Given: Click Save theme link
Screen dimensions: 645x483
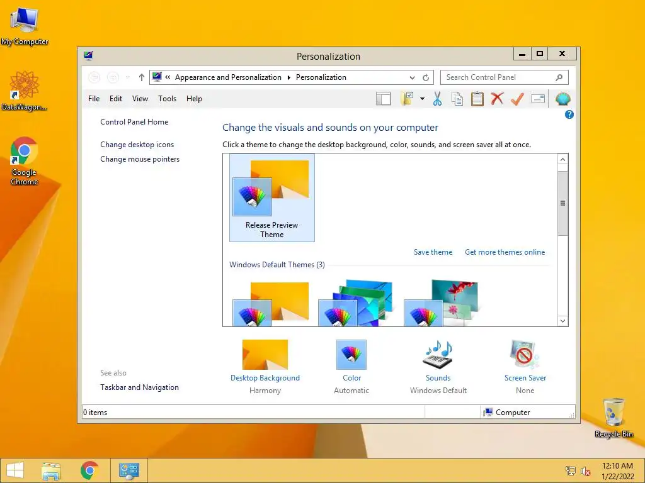Looking at the screenshot, I should point(433,252).
